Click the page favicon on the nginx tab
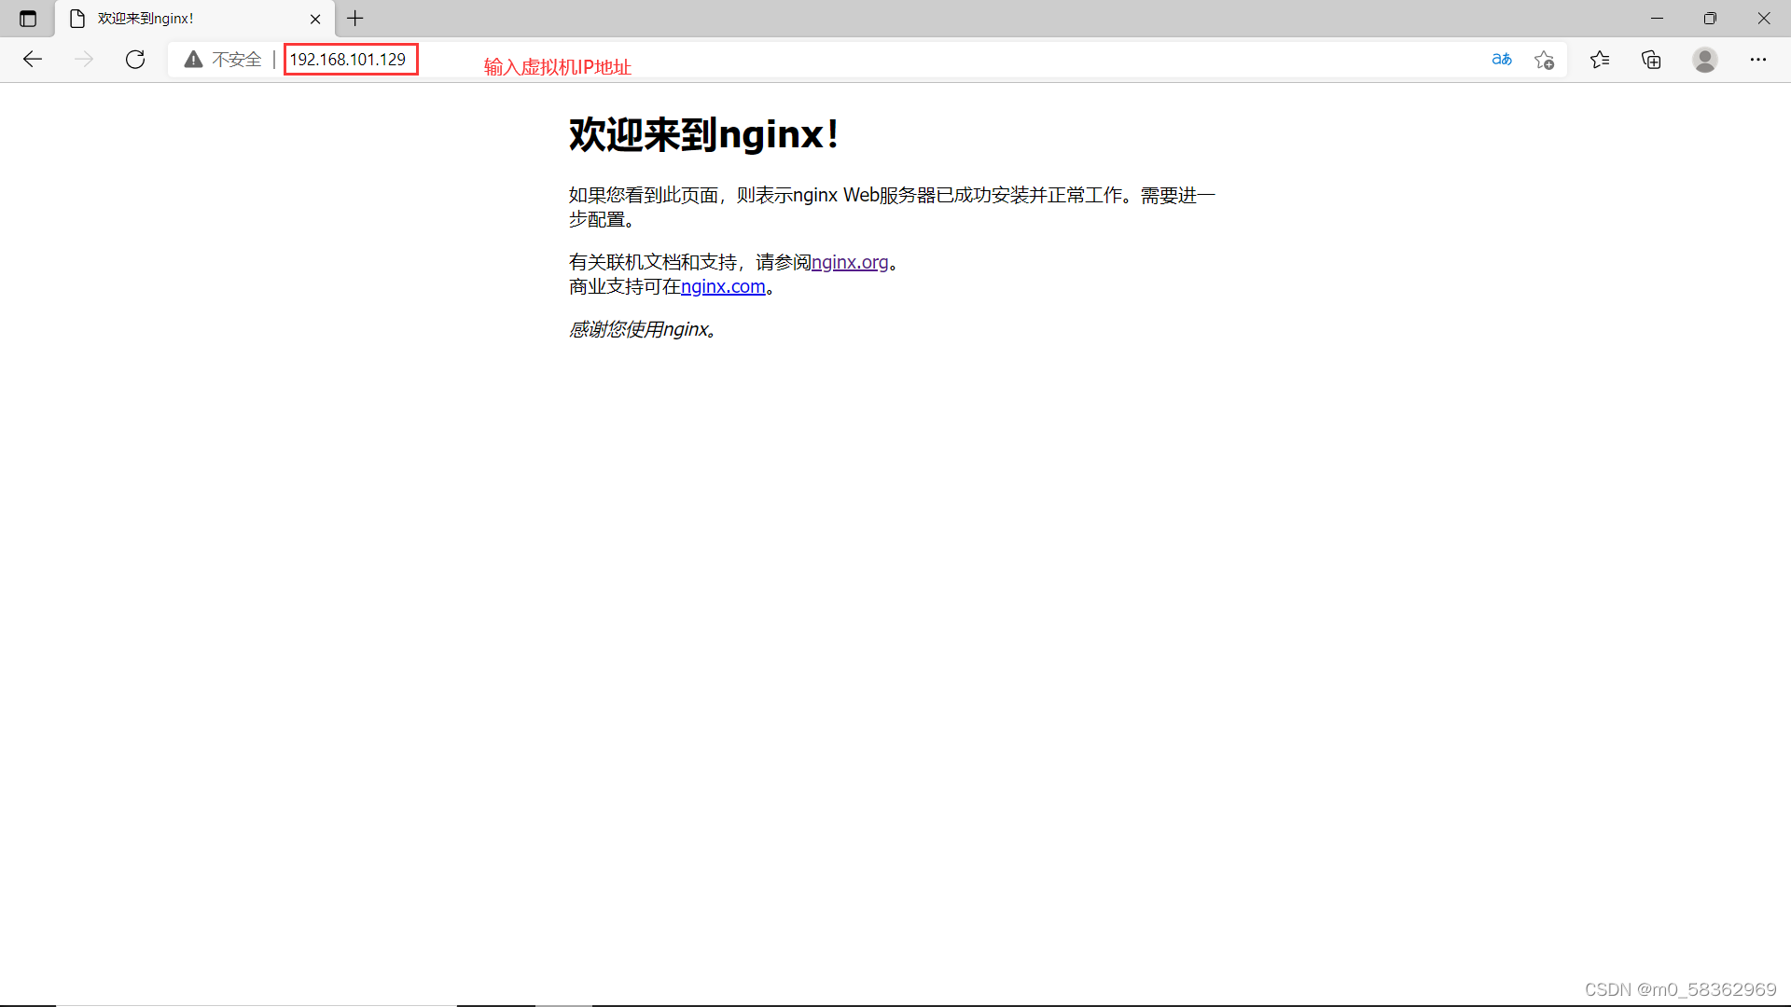Screen dimensions: 1791x1007 click(x=76, y=18)
